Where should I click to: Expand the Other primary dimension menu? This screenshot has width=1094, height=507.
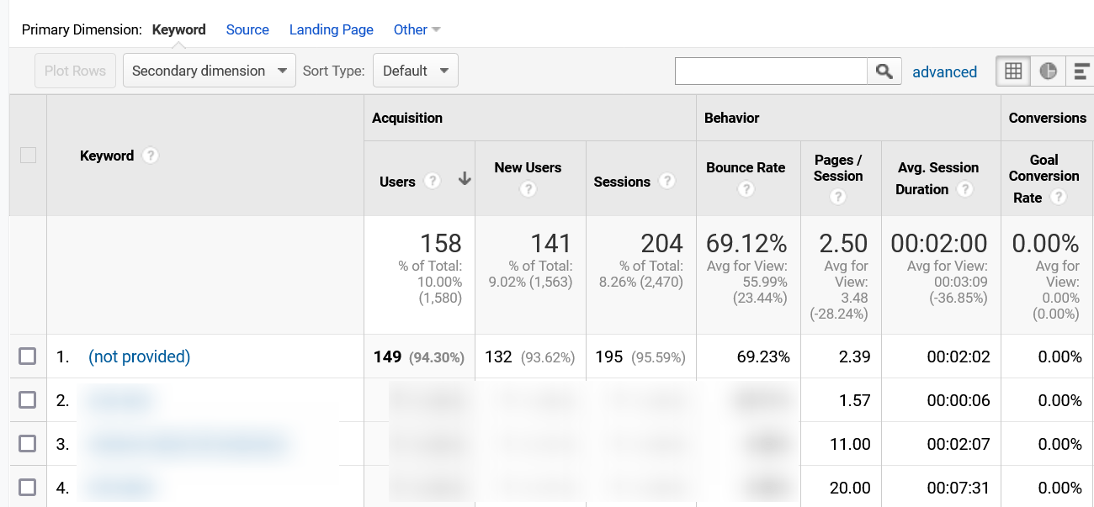tap(417, 30)
